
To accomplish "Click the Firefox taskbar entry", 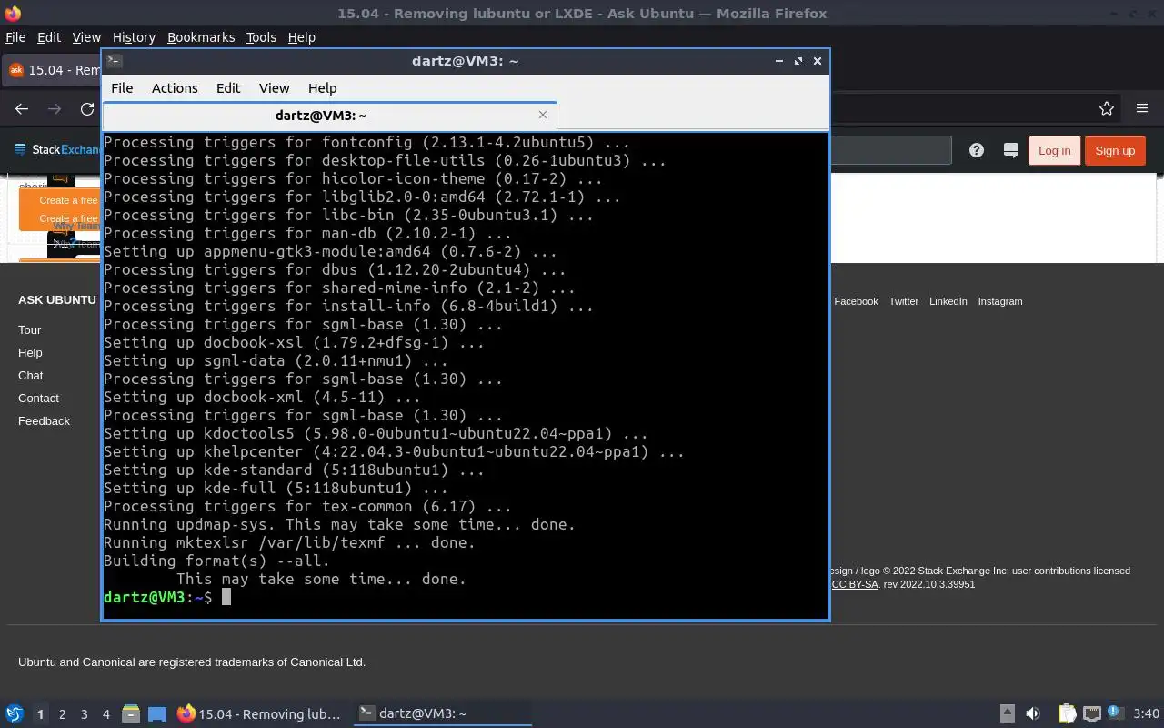I will click(x=260, y=713).
